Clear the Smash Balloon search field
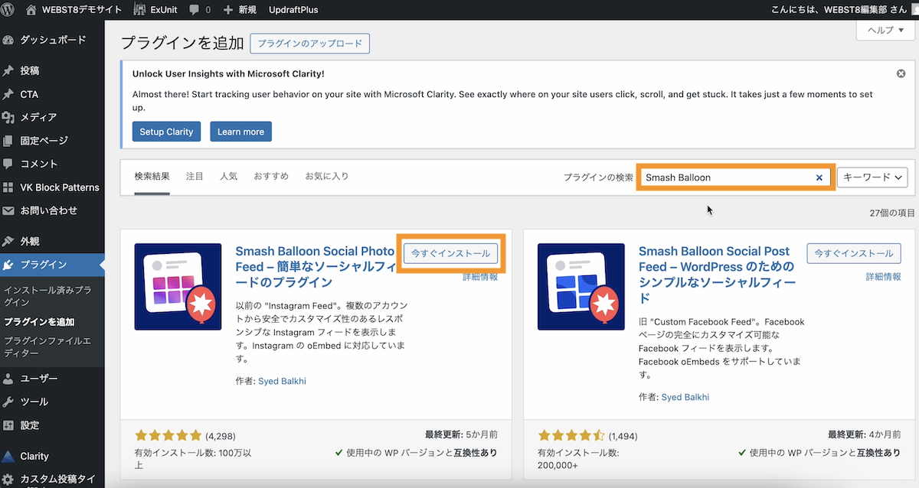 (819, 177)
